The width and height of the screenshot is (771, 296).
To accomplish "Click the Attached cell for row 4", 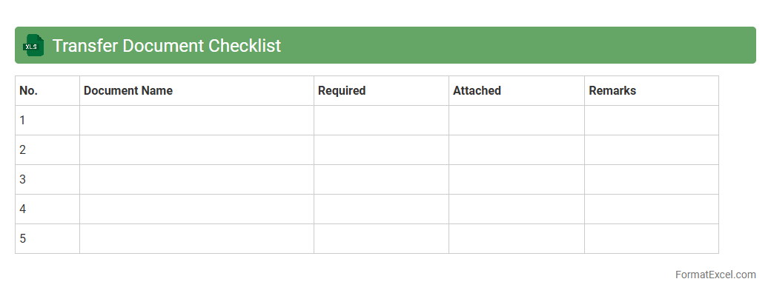I will point(516,209).
